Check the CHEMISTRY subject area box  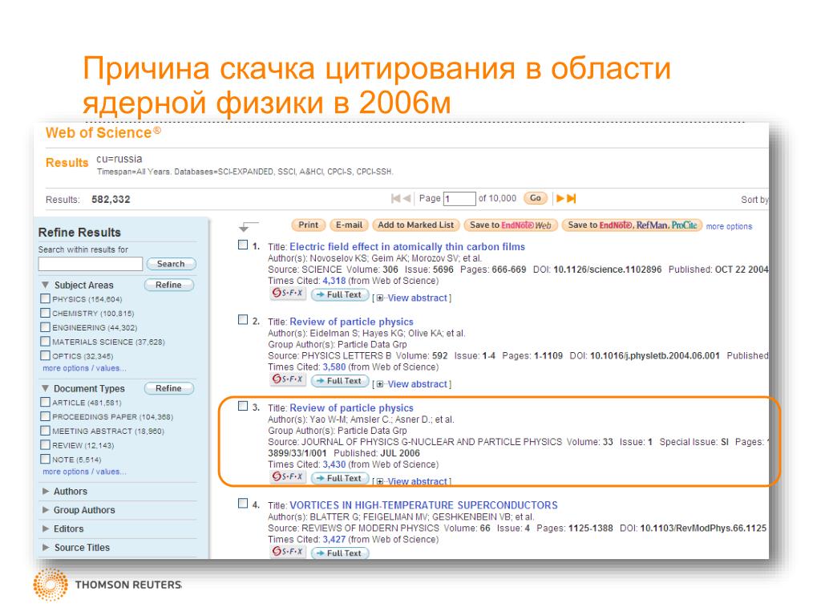[x=45, y=313]
